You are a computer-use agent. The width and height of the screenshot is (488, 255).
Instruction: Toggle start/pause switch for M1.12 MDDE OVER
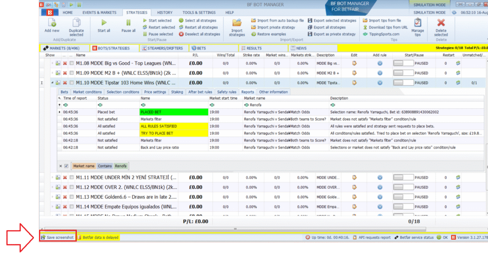403,187
